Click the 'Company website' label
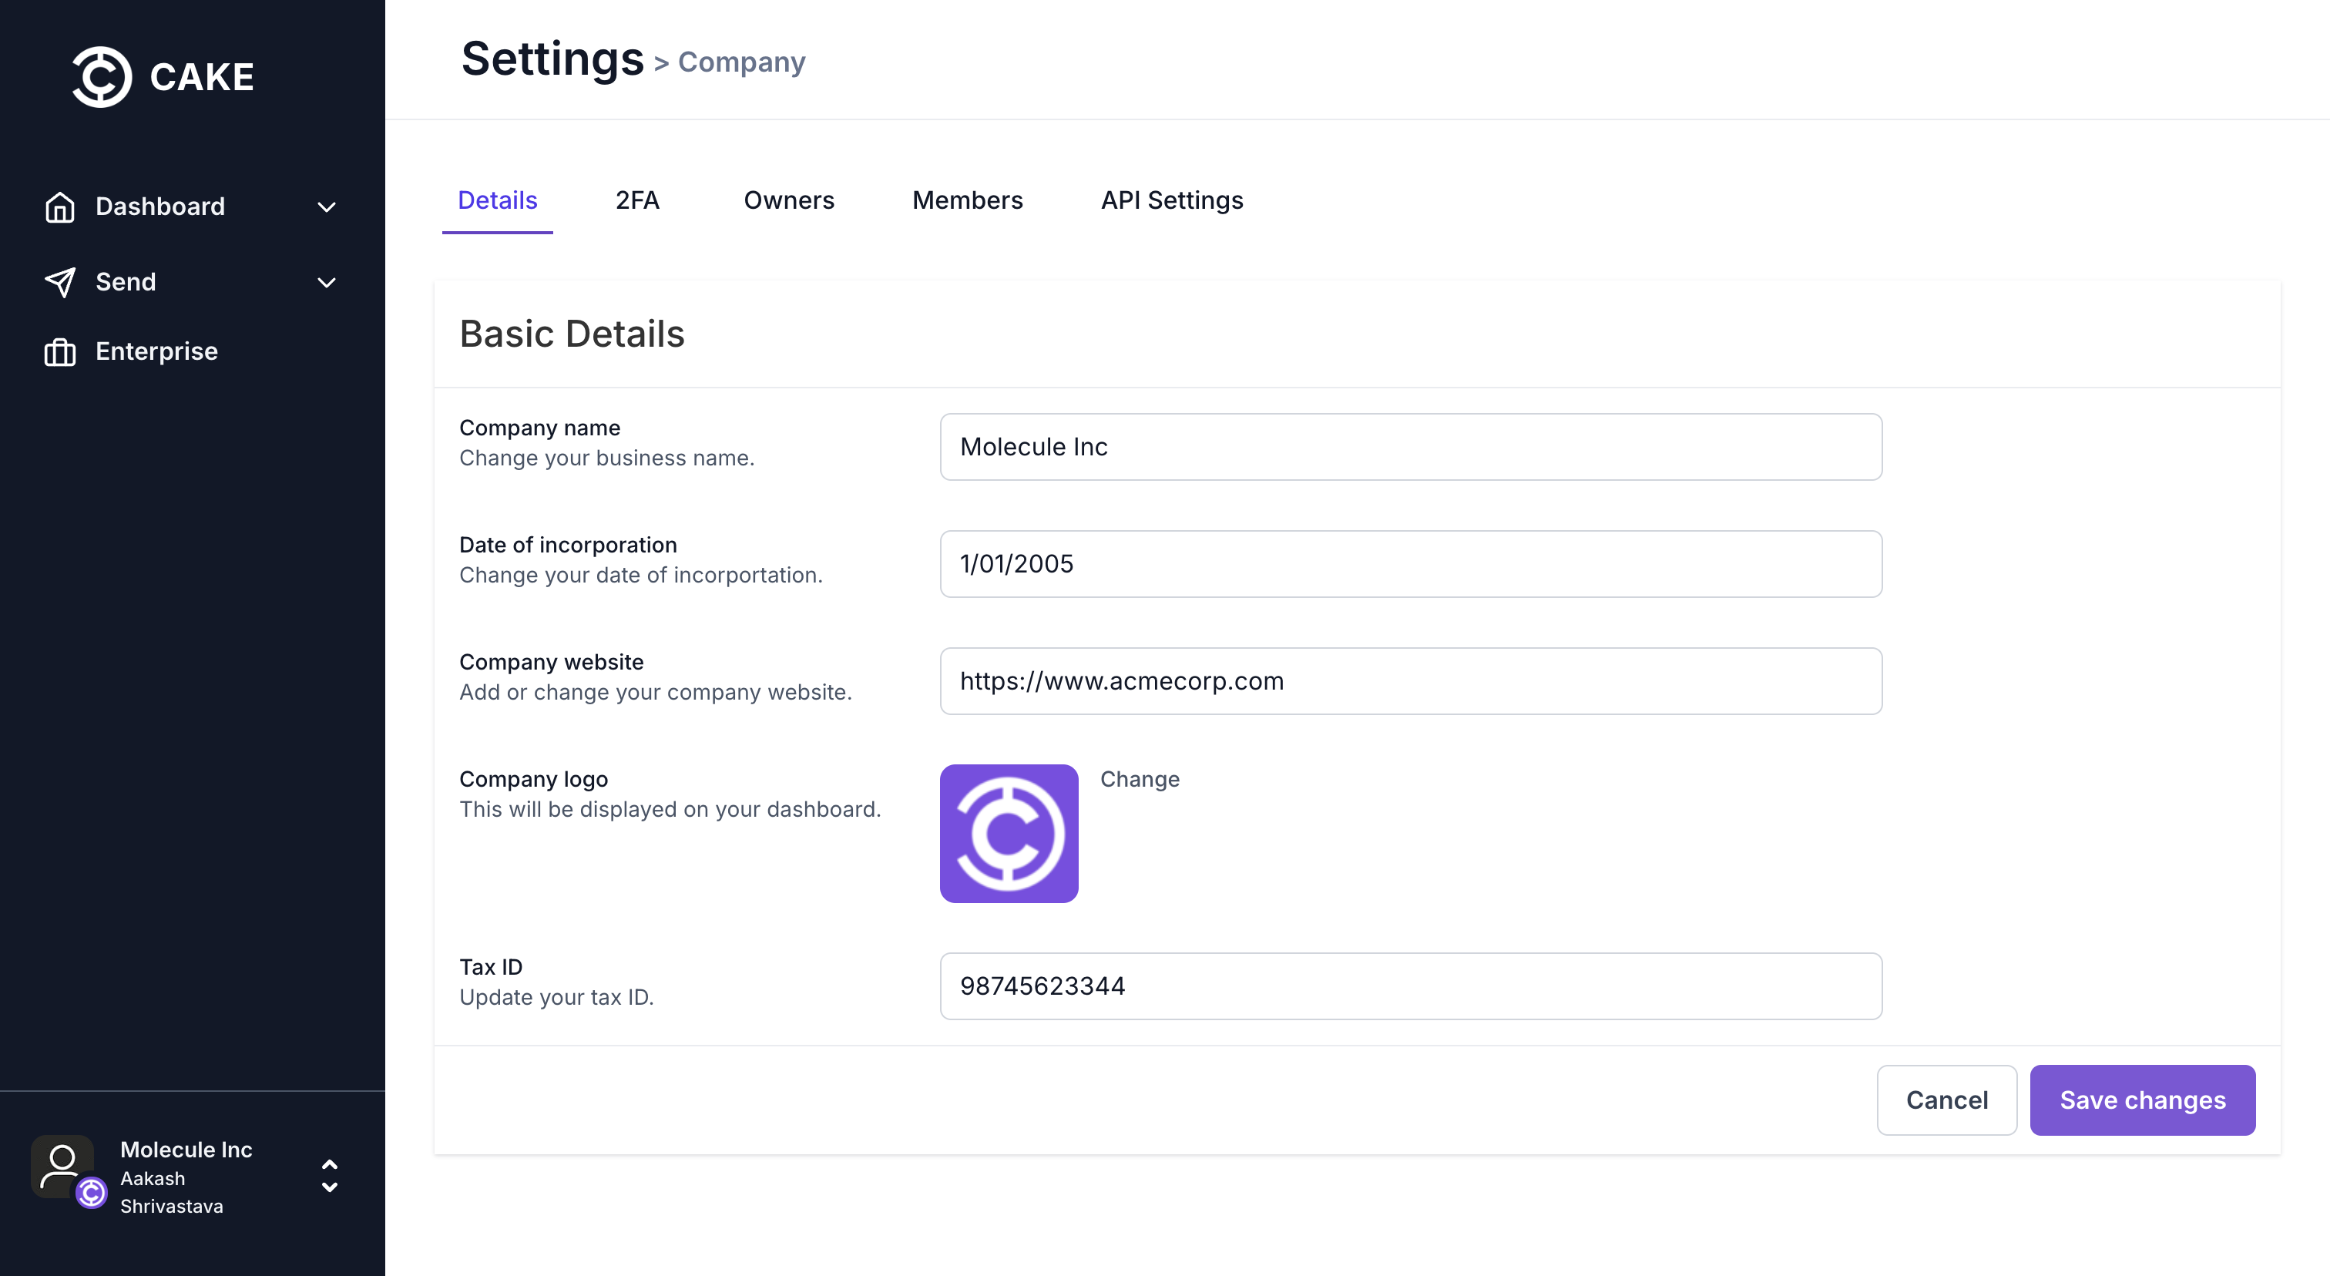Image resolution: width=2330 pixels, height=1276 pixels. tap(552, 662)
